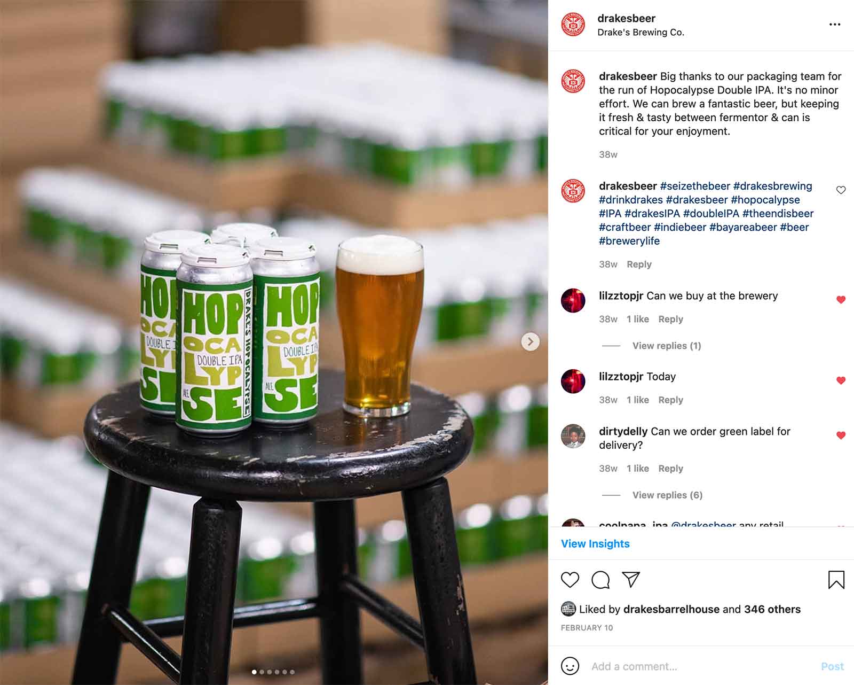The image size is (854, 685).
Task: Reply to lilzztopjr's 'Today' comment
Action: (x=670, y=400)
